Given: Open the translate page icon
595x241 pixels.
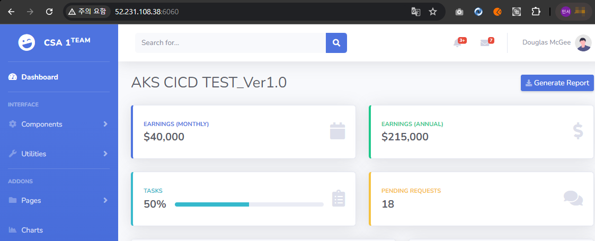Looking at the screenshot, I should 416,12.
